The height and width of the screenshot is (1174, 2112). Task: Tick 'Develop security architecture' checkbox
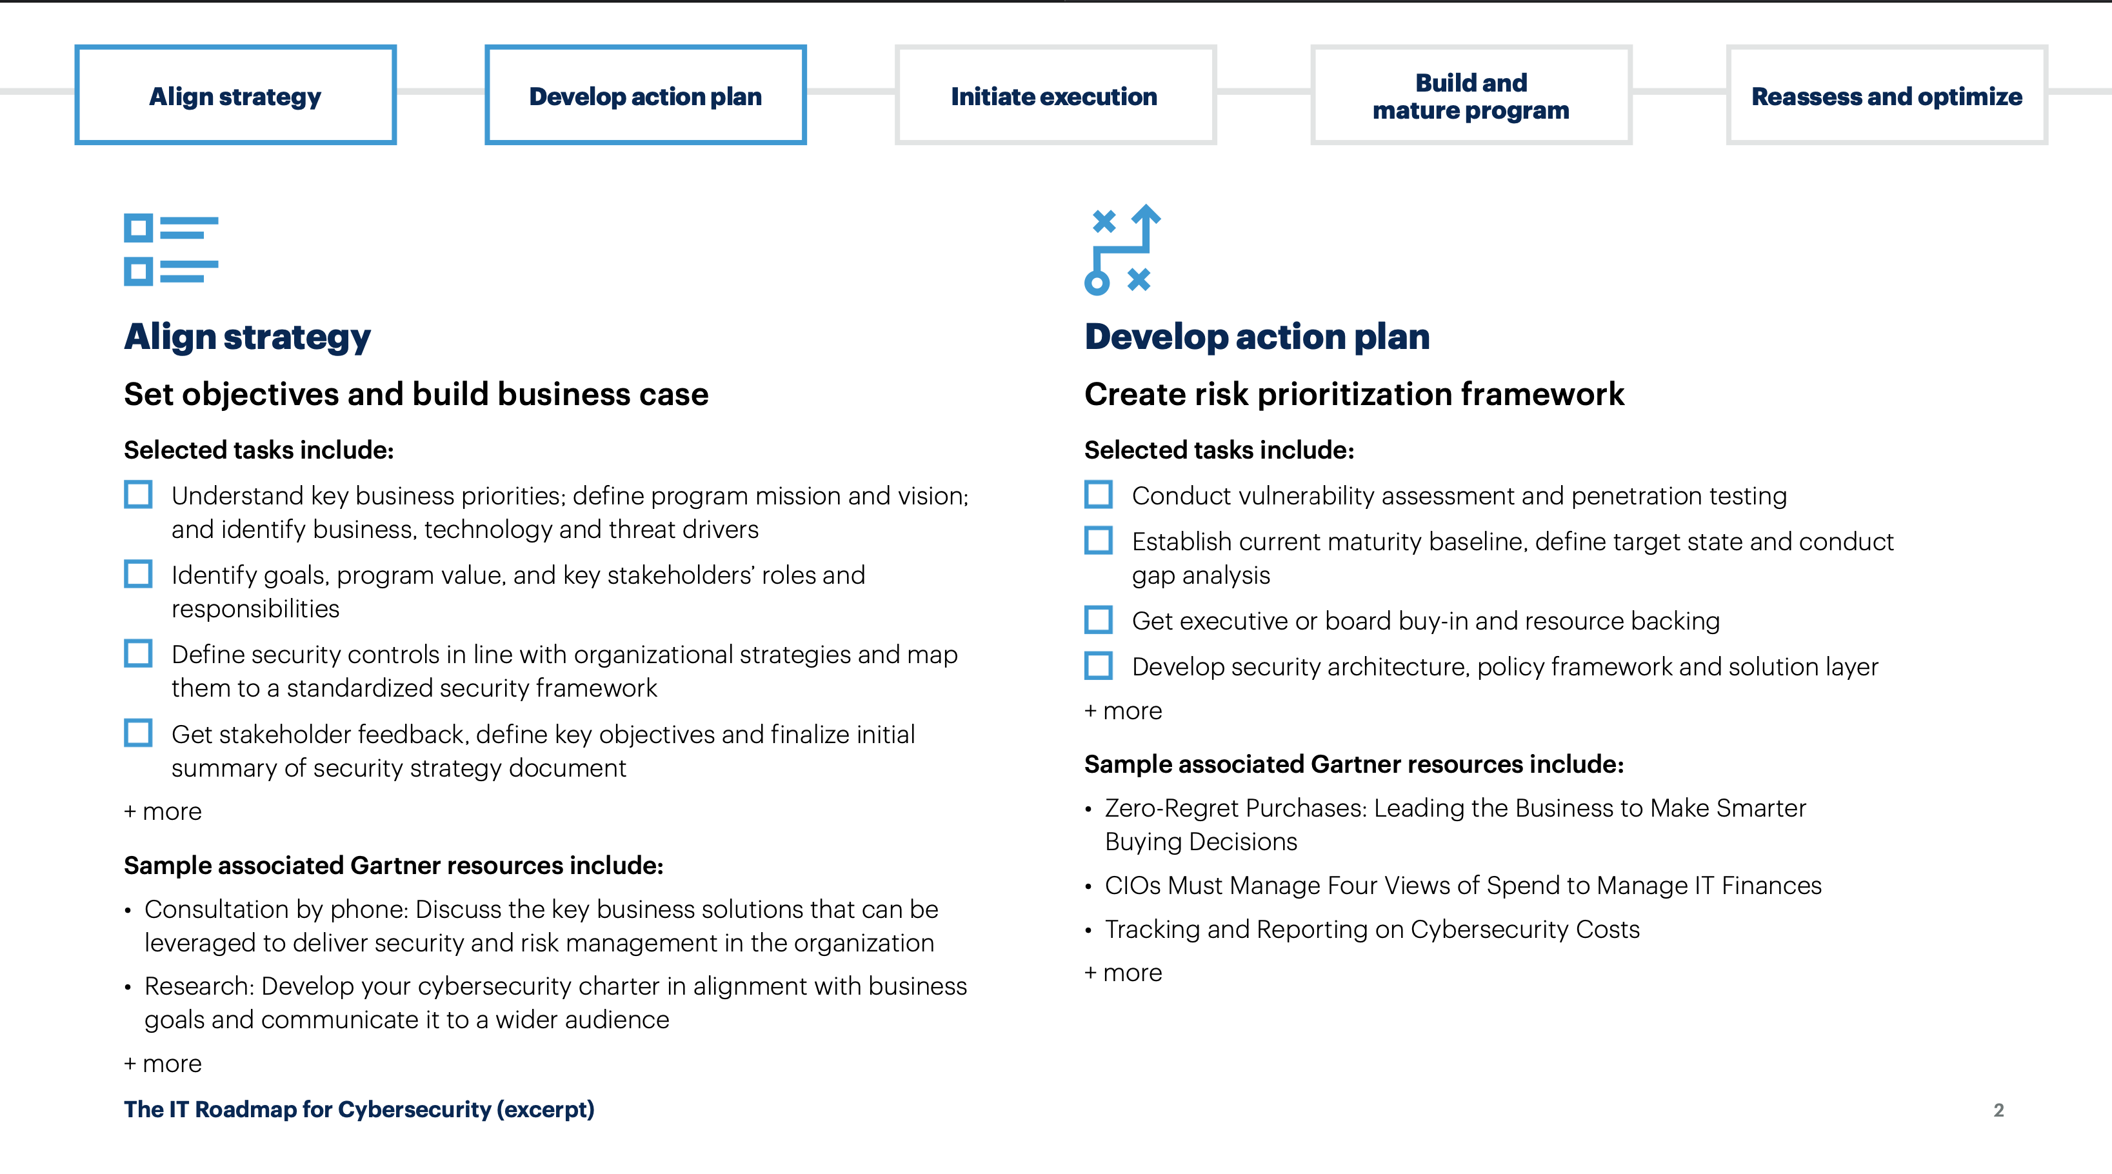click(1098, 666)
